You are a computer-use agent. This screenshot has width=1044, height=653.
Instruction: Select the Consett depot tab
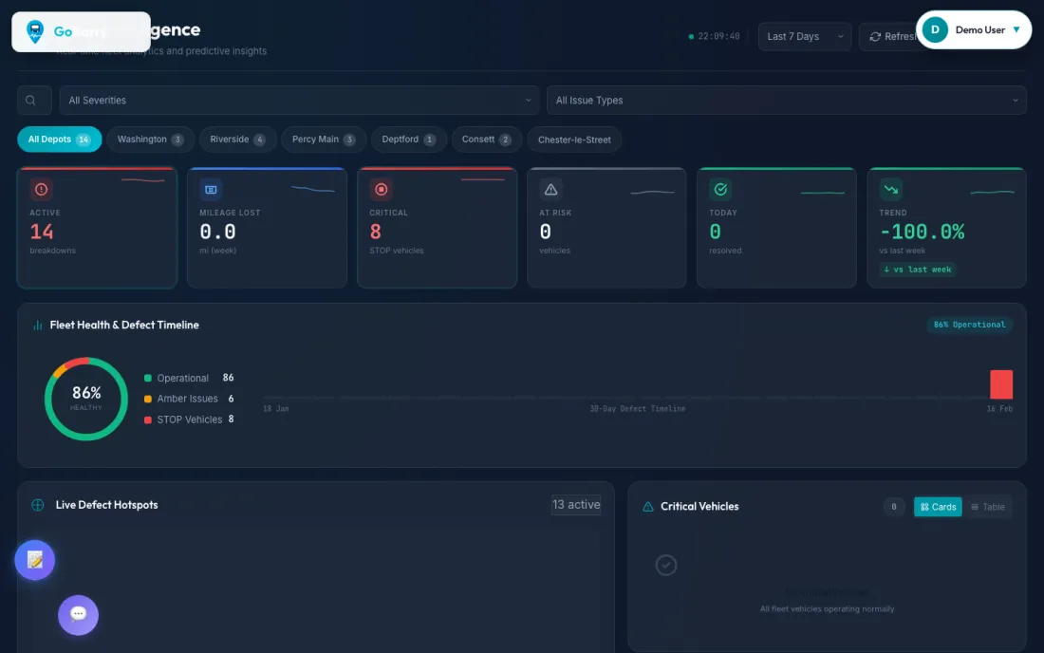(x=486, y=140)
